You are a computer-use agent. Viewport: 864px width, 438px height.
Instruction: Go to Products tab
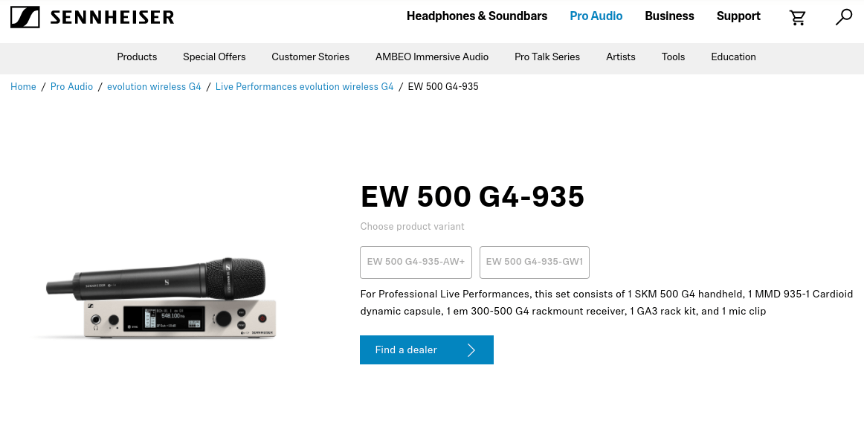[137, 57]
